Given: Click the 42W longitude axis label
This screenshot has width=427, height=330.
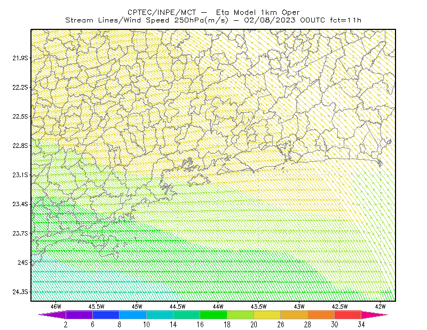Looking at the screenshot, I should click(x=381, y=307).
